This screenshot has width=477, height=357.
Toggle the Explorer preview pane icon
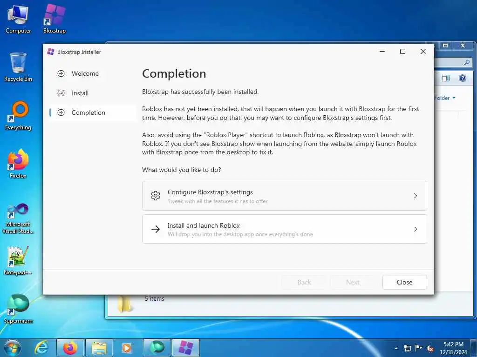tap(446, 78)
